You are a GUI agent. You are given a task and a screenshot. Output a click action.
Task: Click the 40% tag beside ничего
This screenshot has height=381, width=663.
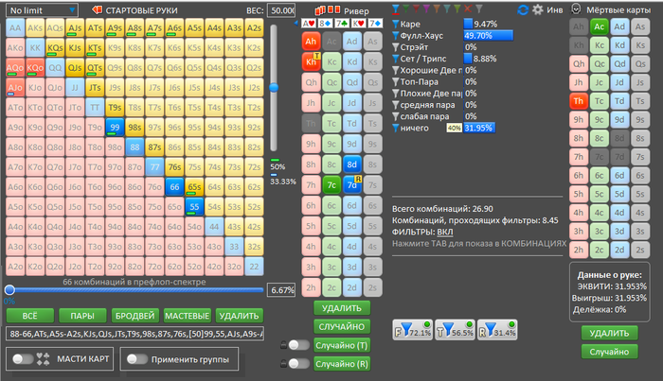(454, 129)
